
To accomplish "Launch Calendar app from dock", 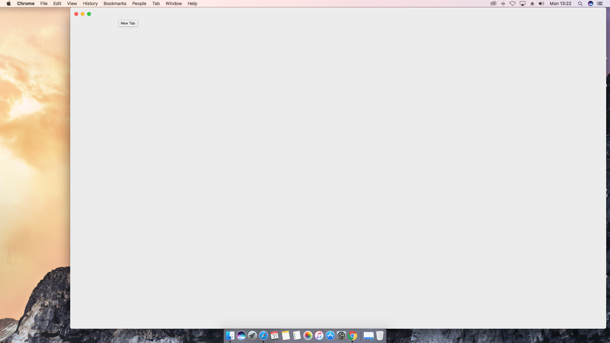I will coord(274,335).
